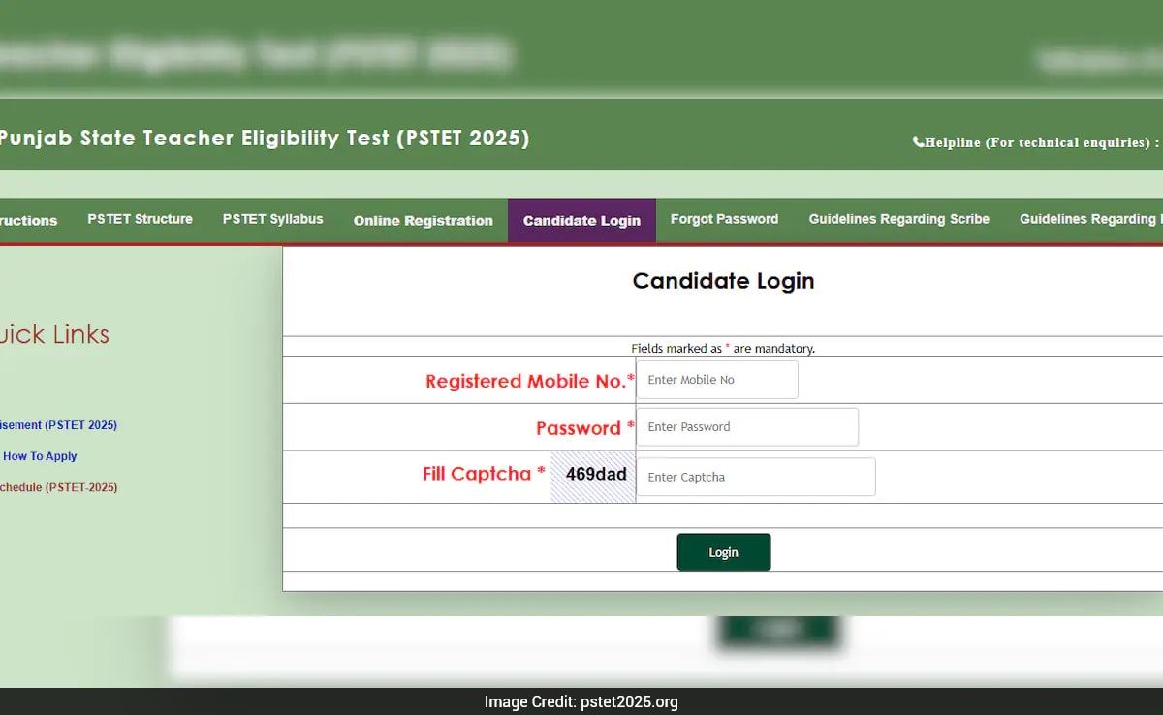1163x715 pixels.
Task: Focus the Enter Mobile No field
Action: [x=717, y=380]
